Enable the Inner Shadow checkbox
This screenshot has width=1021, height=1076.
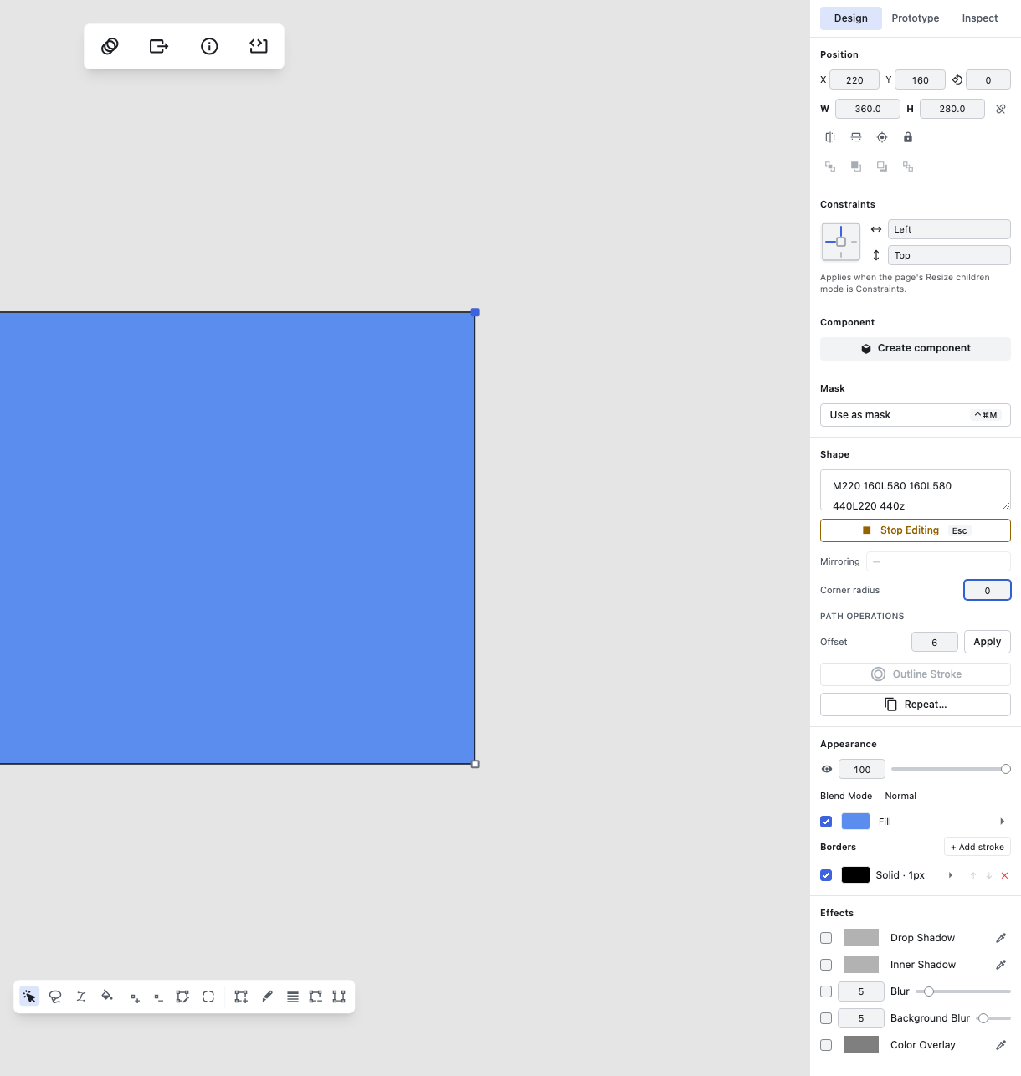pos(826,965)
